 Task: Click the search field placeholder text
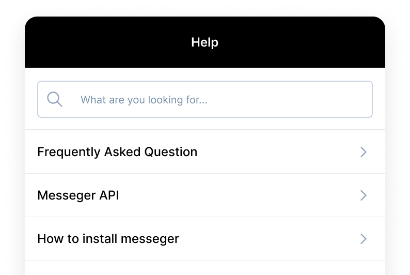[x=144, y=100]
